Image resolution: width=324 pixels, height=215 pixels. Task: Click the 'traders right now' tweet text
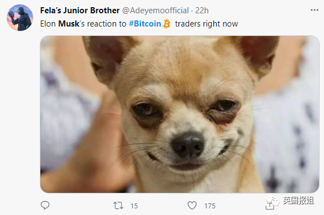point(206,24)
